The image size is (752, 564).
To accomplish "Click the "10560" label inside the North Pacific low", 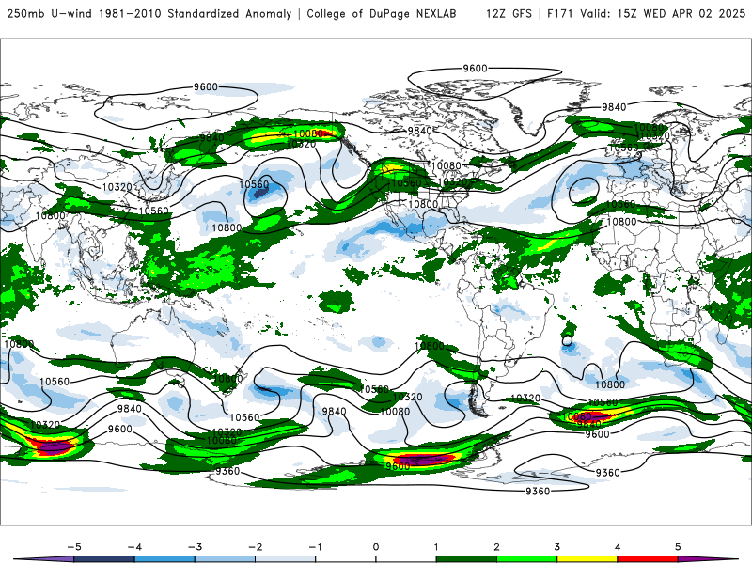I will pos(254,184).
